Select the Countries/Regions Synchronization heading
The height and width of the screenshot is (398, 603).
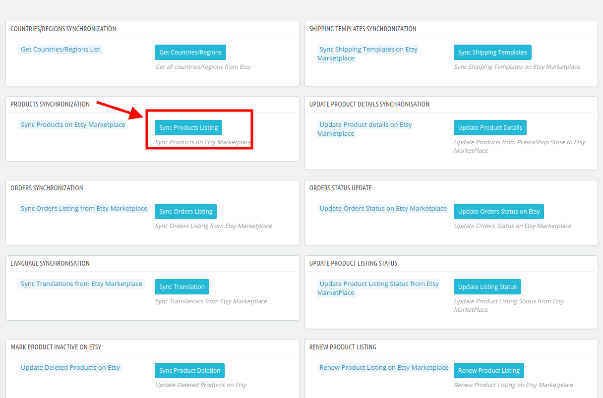(x=63, y=29)
